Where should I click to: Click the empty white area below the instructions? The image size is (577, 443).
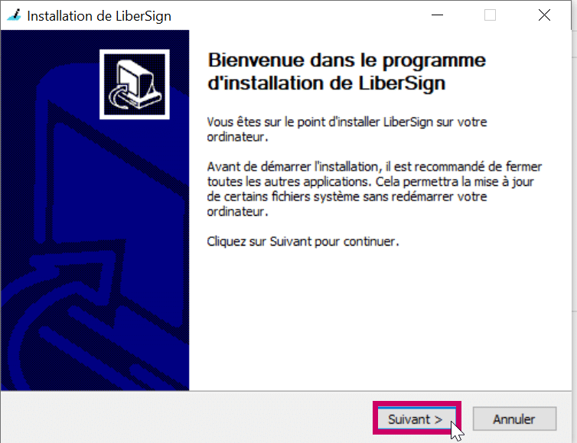(379, 320)
